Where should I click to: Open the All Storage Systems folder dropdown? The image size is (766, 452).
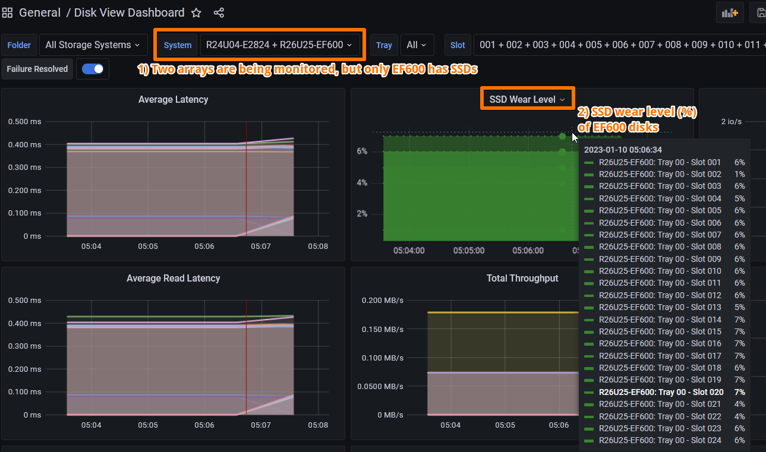tap(93, 45)
